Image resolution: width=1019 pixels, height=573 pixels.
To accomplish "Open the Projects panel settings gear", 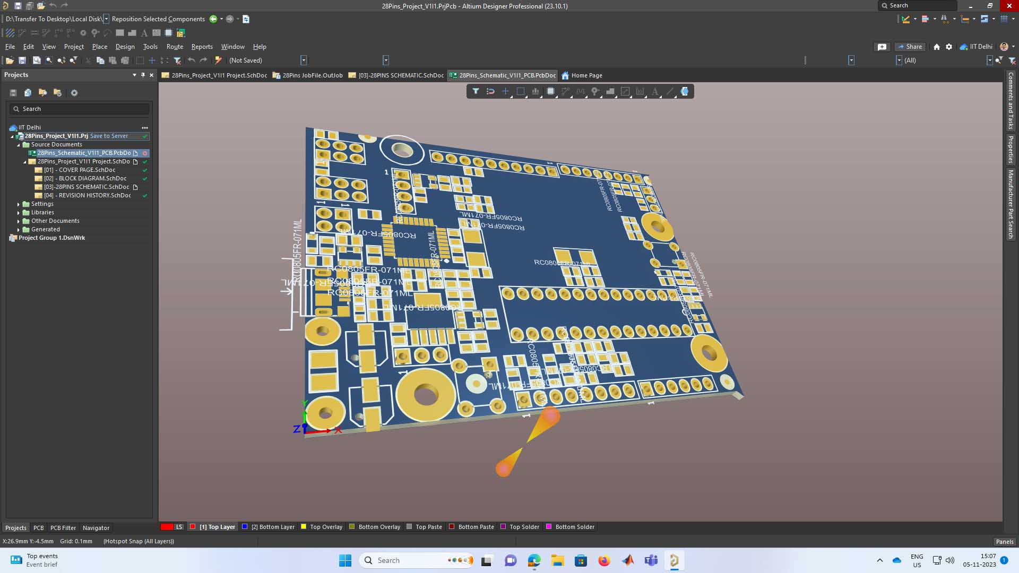I will coord(74,93).
